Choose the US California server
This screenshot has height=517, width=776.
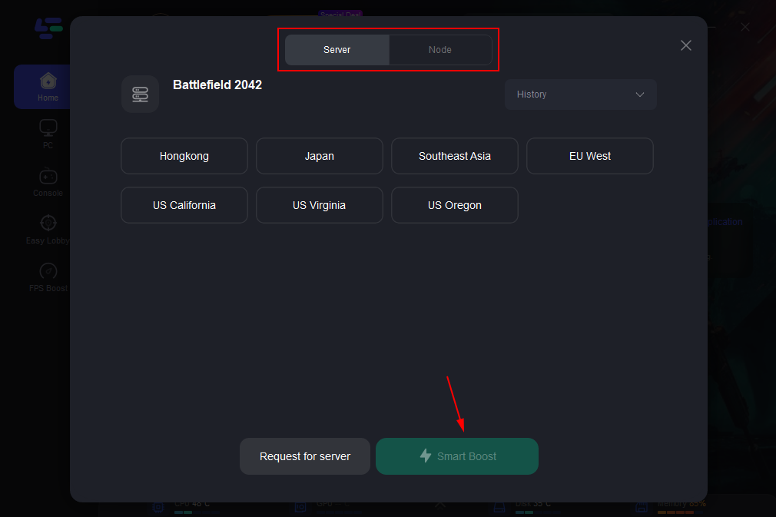(184, 205)
